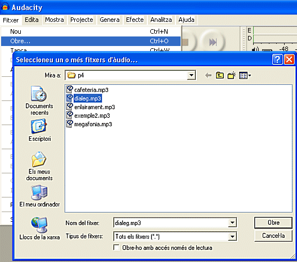Choose Obre... in the Fitxer menu
The width and height of the screenshot is (297, 262).
(x=91, y=41)
